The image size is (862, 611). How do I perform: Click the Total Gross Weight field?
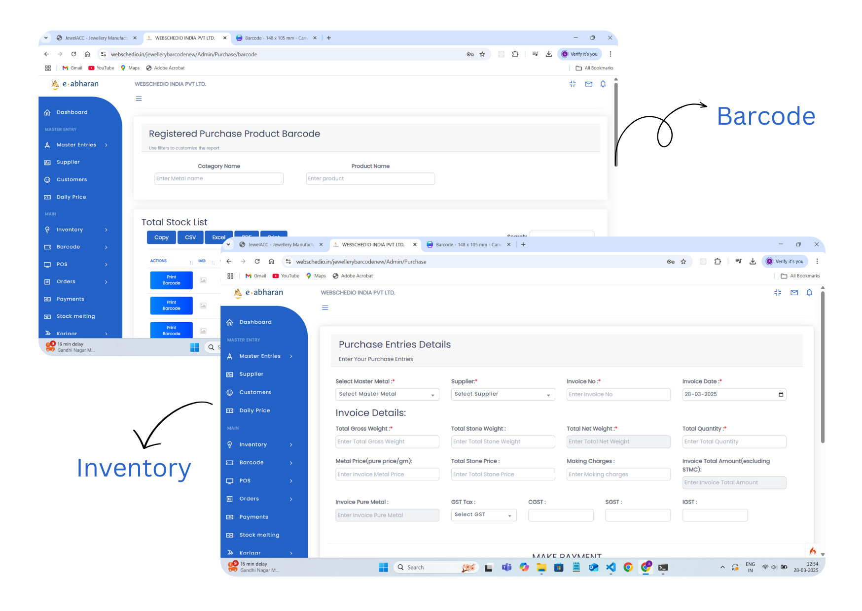(x=387, y=442)
